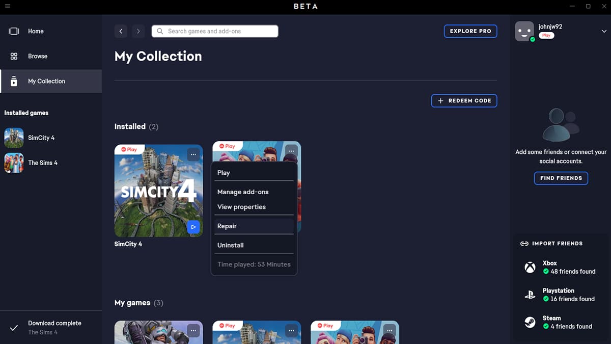Open SimCity 4 tile three-dots menu
Screen dimensions: 611x344
tap(193, 154)
